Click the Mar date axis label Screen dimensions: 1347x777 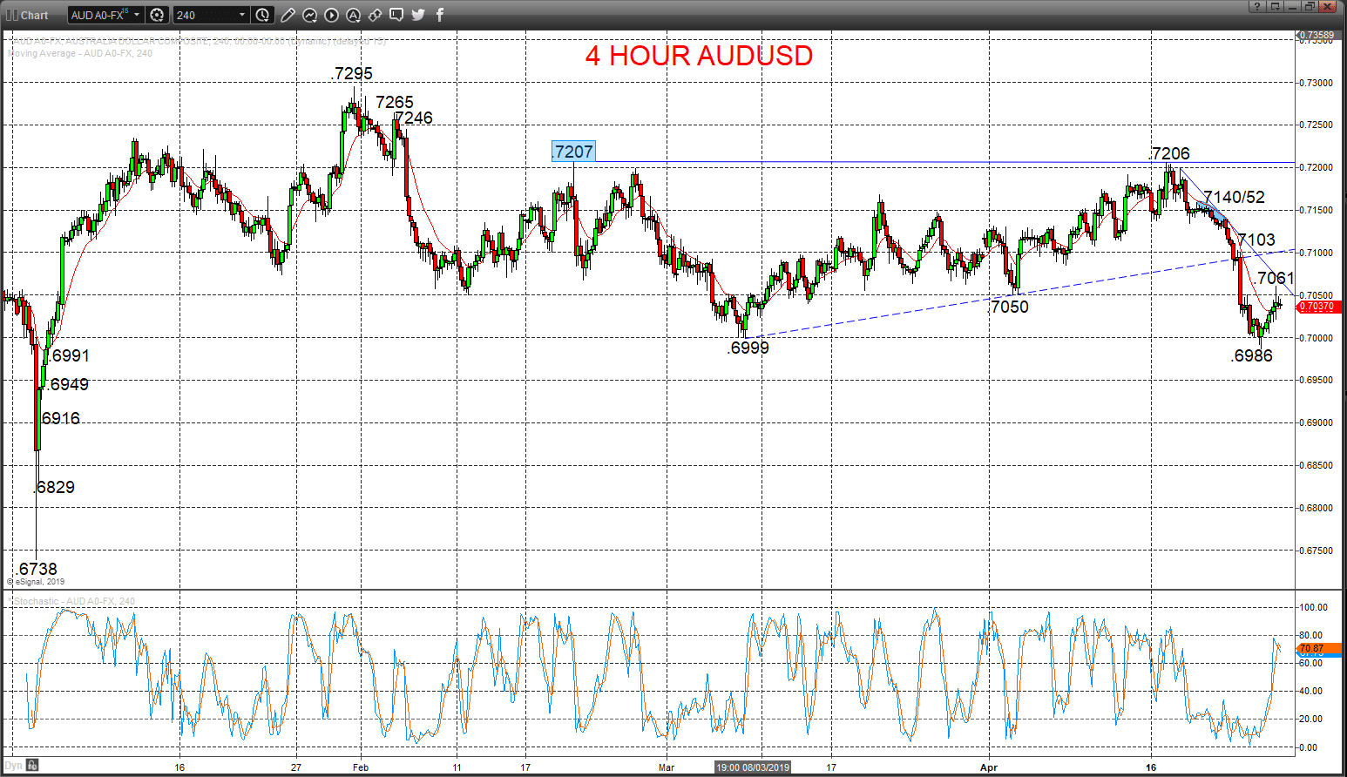point(667,767)
